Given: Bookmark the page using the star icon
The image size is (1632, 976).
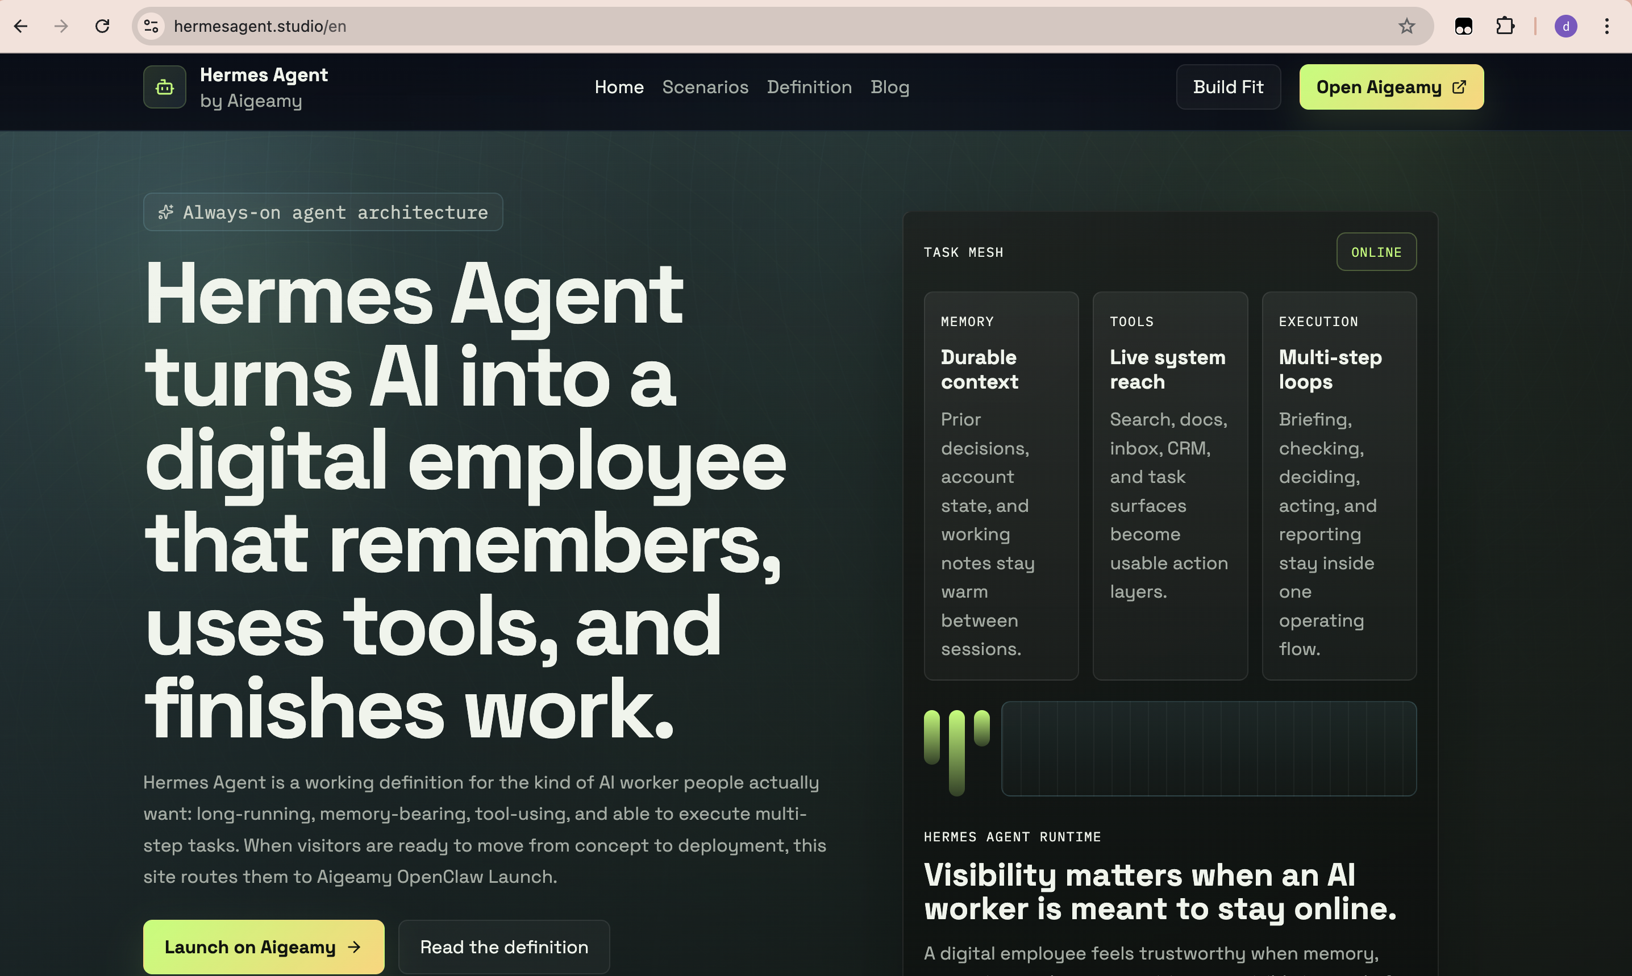Looking at the screenshot, I should coord(1406,26).
